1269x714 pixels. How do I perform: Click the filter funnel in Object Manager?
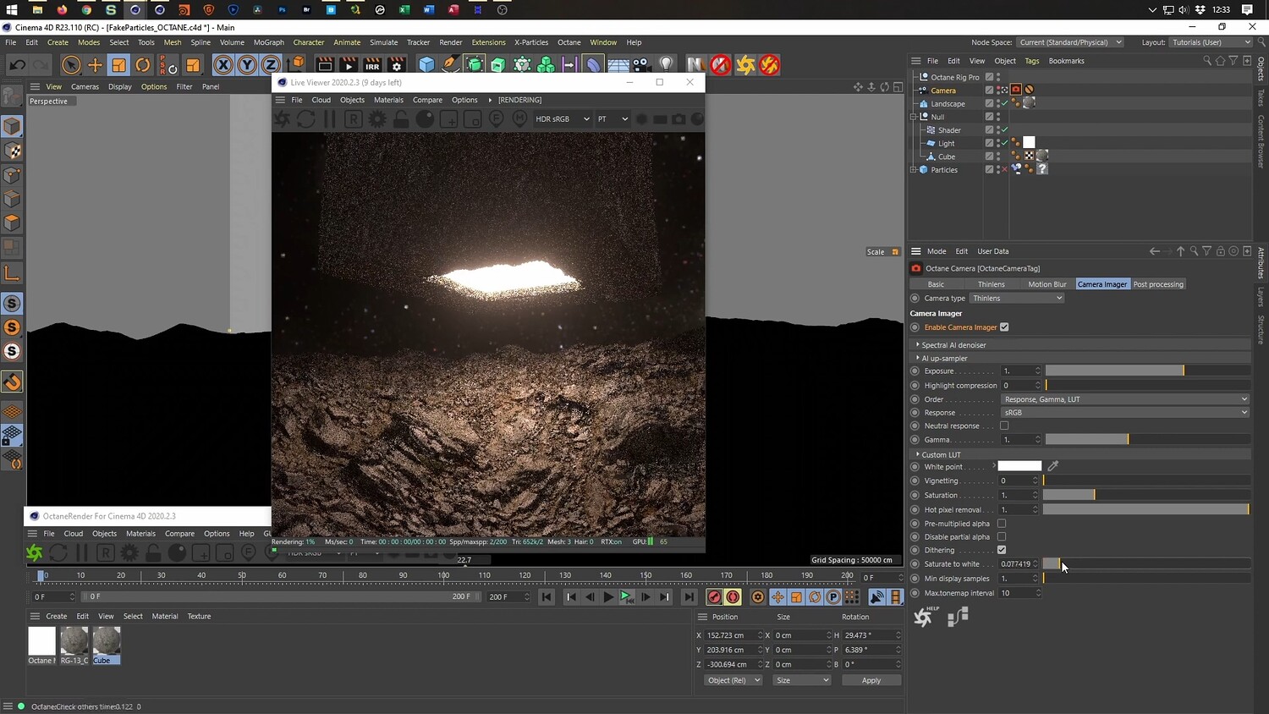click(1233, 61)
